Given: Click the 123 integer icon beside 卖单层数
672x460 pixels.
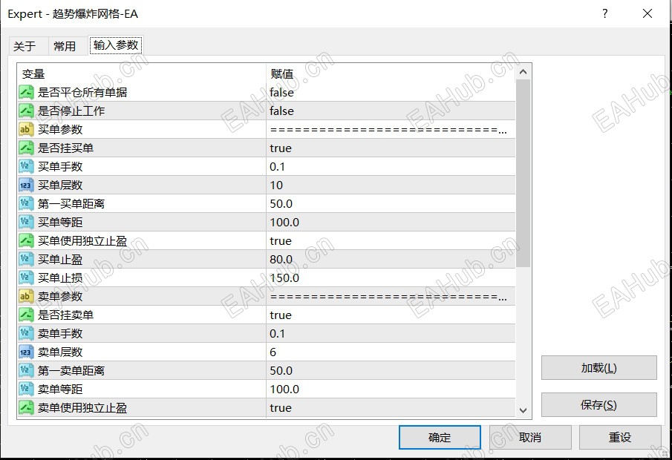Looking at the screenshot, I should coord(26,352).
